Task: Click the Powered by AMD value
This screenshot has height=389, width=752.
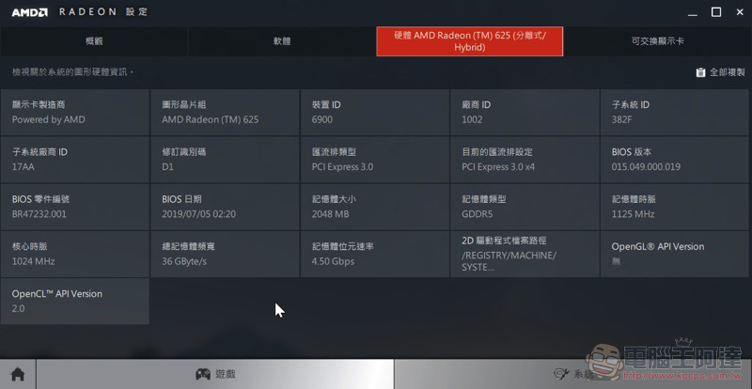Action: [49, 120]
